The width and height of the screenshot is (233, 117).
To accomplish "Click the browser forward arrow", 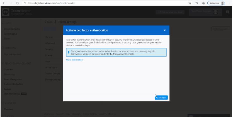I will coord(11,3).
